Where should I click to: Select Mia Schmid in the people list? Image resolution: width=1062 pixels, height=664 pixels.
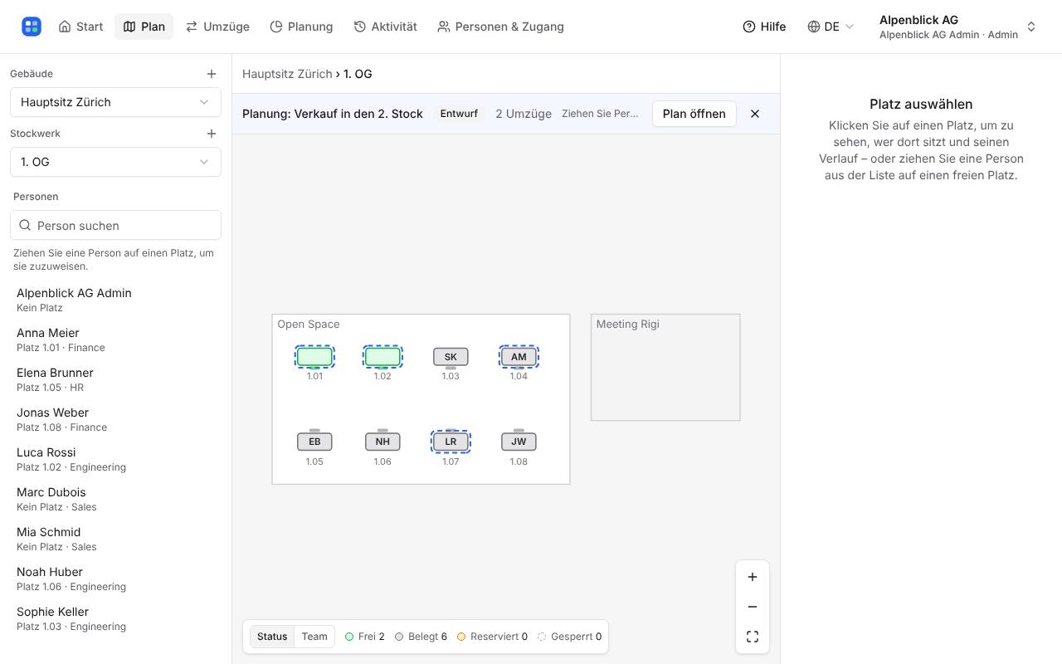[115, 539]
